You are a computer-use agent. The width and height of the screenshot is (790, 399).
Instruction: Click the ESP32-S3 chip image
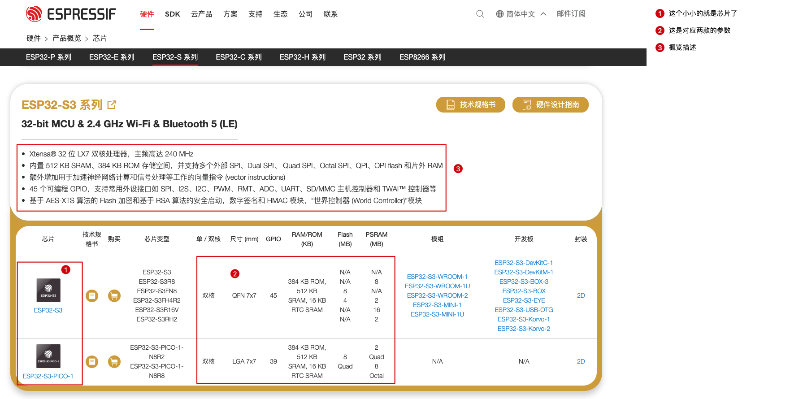(x=48, y=290)
